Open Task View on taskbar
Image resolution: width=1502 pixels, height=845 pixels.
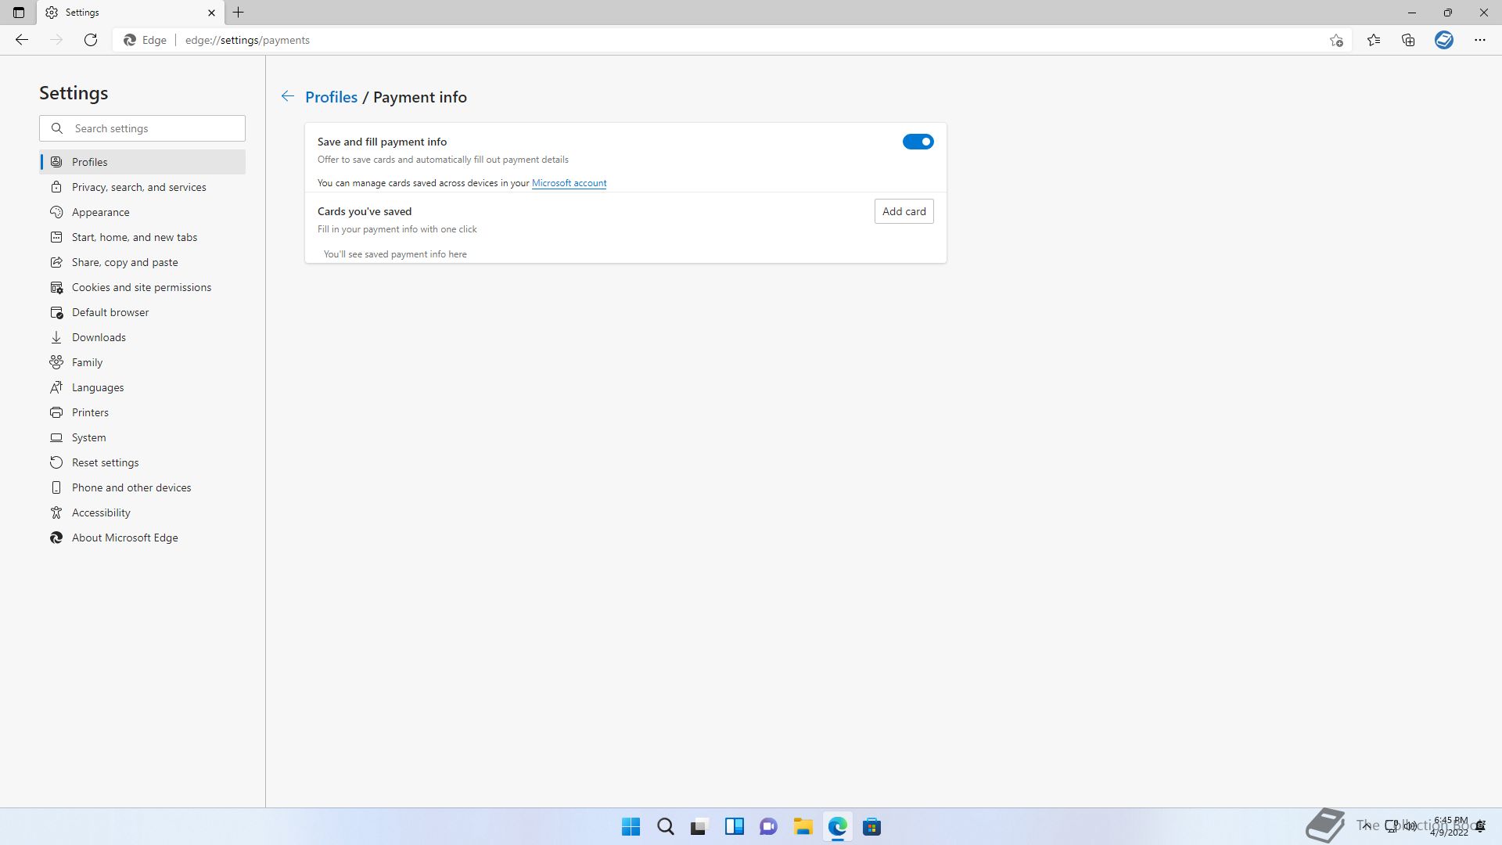click(699, 826)
